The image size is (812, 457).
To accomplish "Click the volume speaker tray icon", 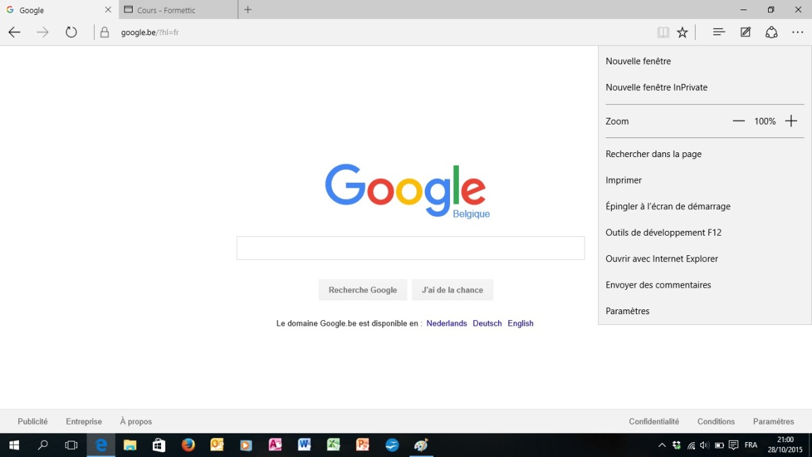I will (704, 445).
